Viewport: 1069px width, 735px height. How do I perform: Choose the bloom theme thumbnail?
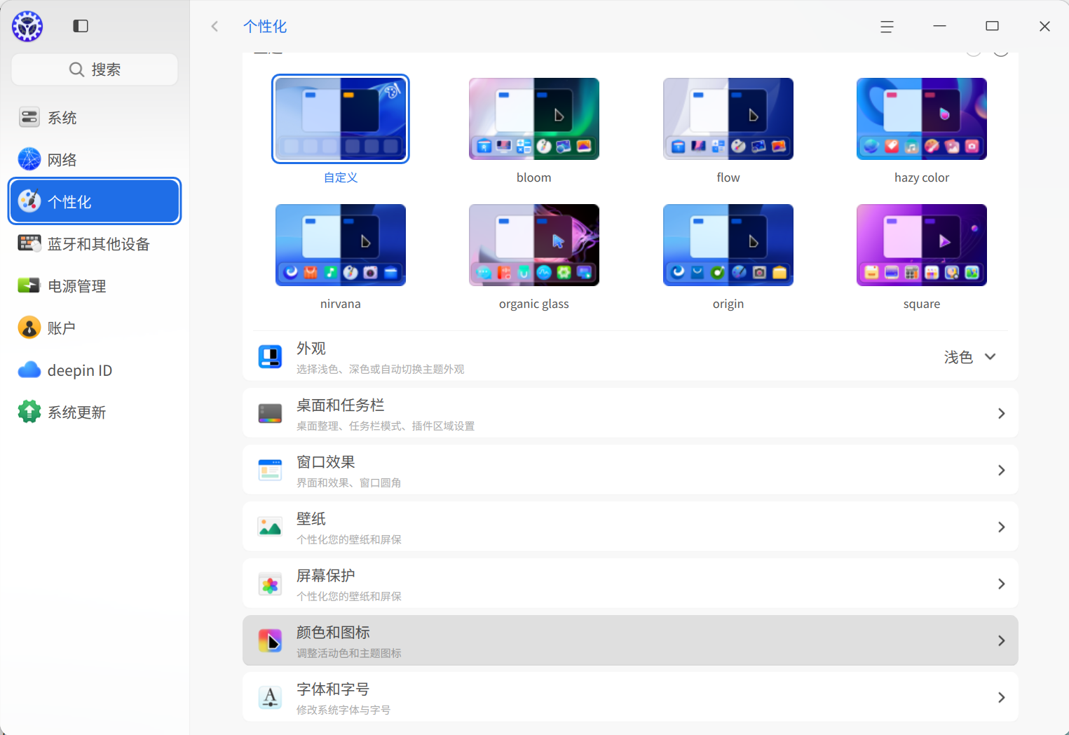coord(534,119)
